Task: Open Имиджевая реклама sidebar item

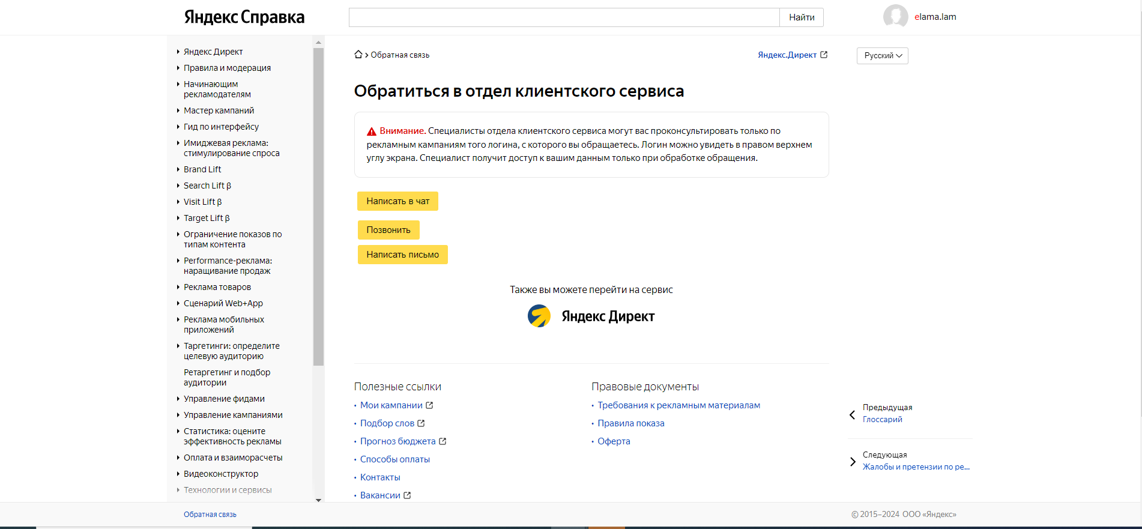Action: coord(232,148)
